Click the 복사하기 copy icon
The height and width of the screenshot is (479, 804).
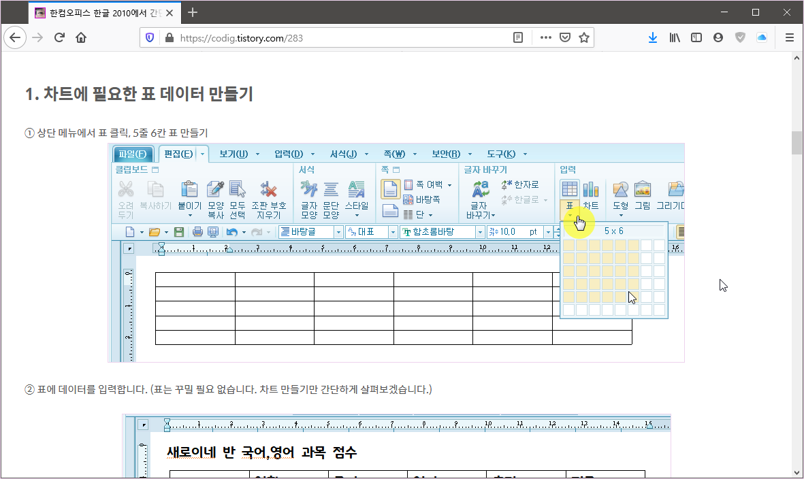[155, 189]
